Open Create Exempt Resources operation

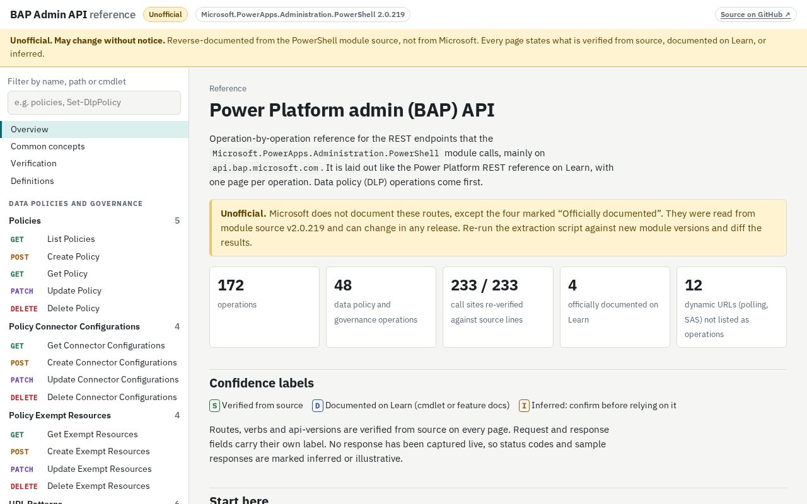pos(95,451)
